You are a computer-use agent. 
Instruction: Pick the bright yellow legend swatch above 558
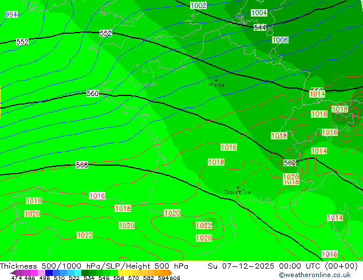[121, 273]
